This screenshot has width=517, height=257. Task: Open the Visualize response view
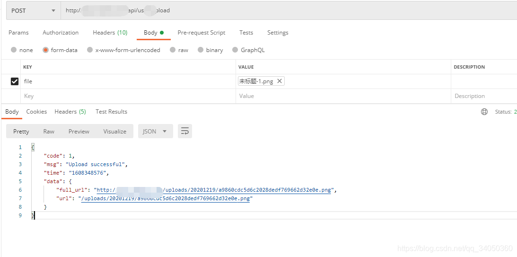coord(115,131)
